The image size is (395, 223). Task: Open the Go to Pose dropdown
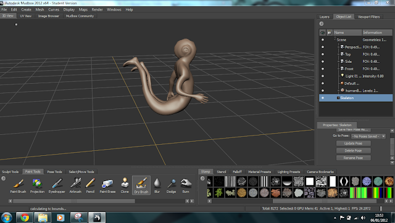click(368, 136)
